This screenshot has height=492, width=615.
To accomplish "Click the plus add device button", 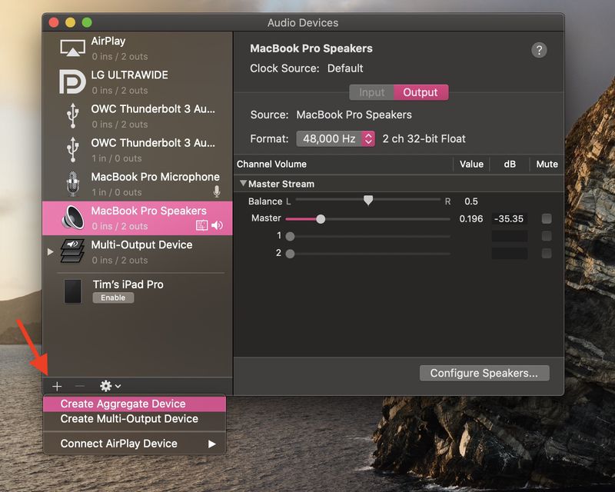I will click(x=57, y=387).
